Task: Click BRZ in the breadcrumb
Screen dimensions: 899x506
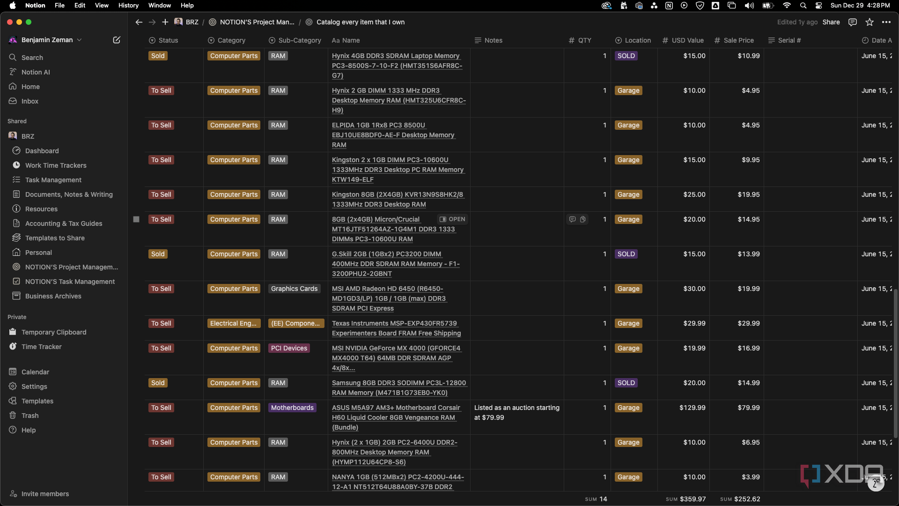Action: point(186,22)
